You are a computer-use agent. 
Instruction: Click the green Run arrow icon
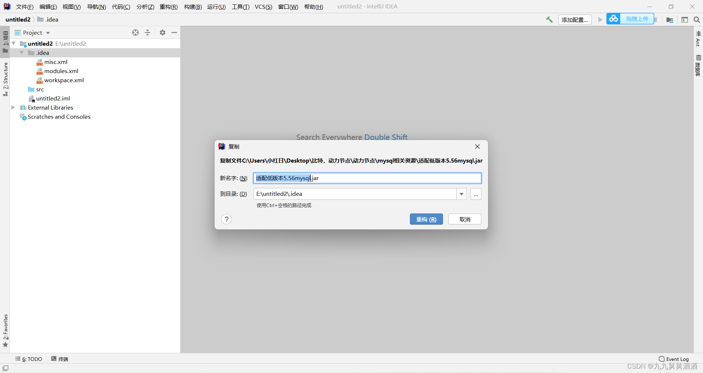pyautogui.click(x=600, y=20)
